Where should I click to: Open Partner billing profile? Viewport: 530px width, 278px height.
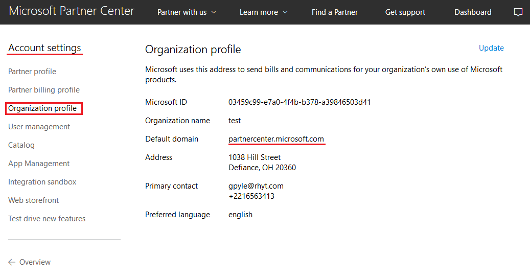click(x=44, y=90)
